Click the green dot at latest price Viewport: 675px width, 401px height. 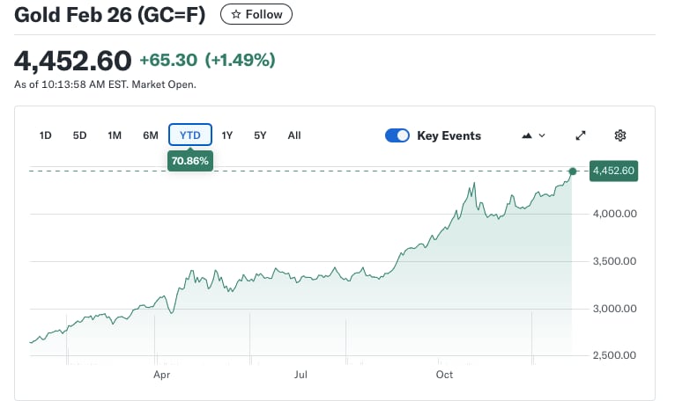click(x=573, y=171)
